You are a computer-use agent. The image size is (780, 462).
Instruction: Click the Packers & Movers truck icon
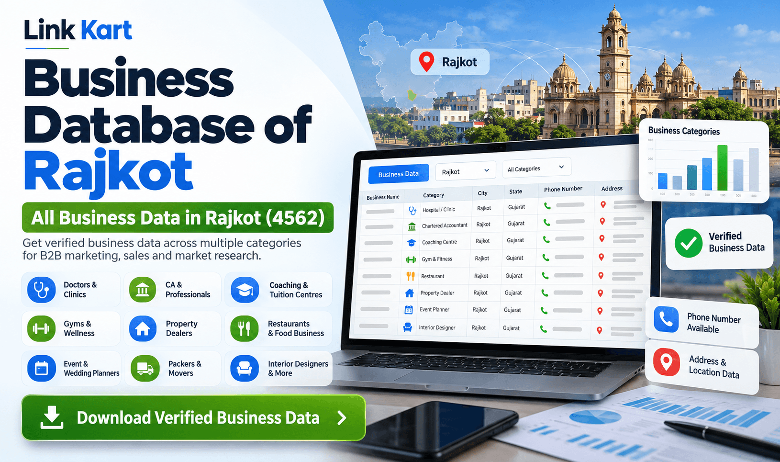point(145,368)
